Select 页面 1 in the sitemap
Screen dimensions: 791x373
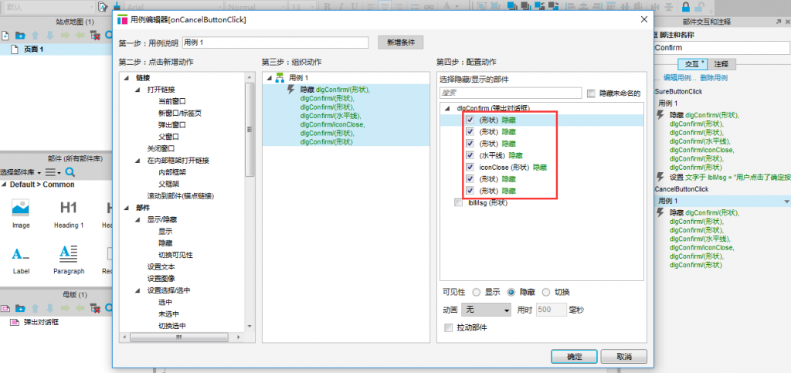coord(34,49)
